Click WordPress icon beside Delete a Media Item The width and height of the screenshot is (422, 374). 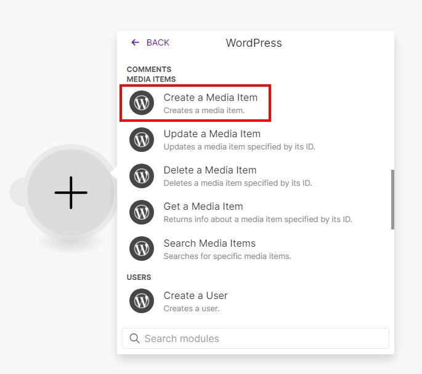pyautogui.click(x=142, y=176)
